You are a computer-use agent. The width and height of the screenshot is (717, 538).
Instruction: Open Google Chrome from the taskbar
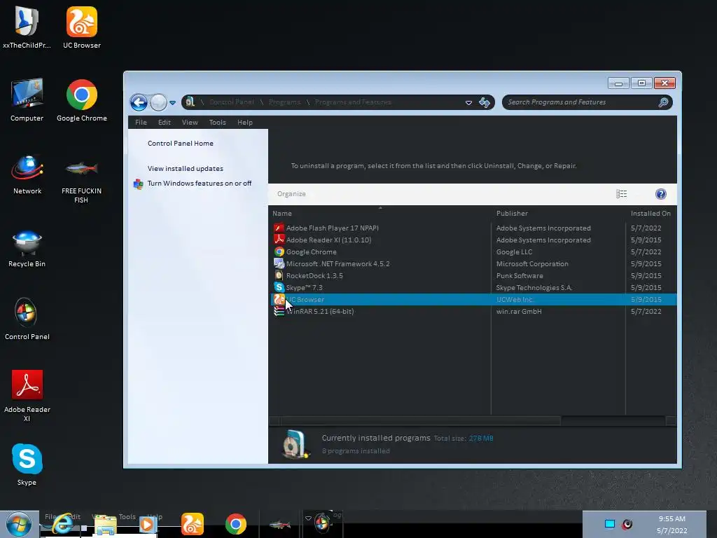(236, 524)
